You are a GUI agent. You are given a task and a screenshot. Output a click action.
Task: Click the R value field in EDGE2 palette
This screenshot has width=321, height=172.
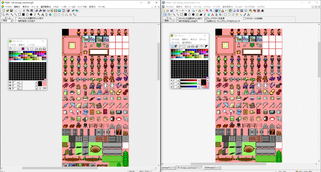[x=175, y=81]
